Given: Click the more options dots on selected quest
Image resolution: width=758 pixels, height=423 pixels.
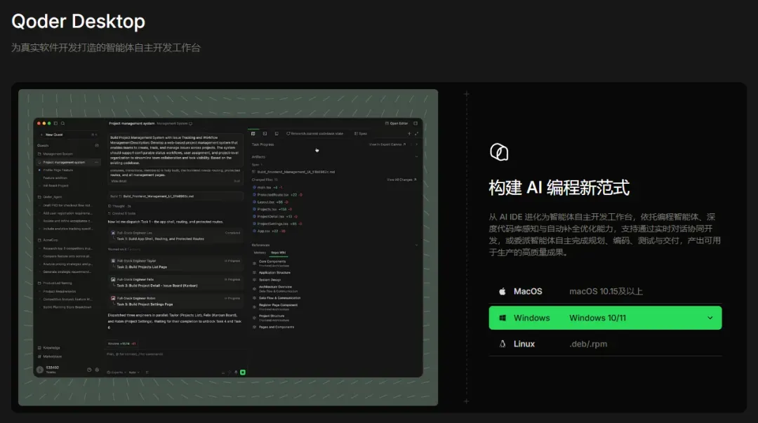Looking at the screenshot, I should [96, 163].
